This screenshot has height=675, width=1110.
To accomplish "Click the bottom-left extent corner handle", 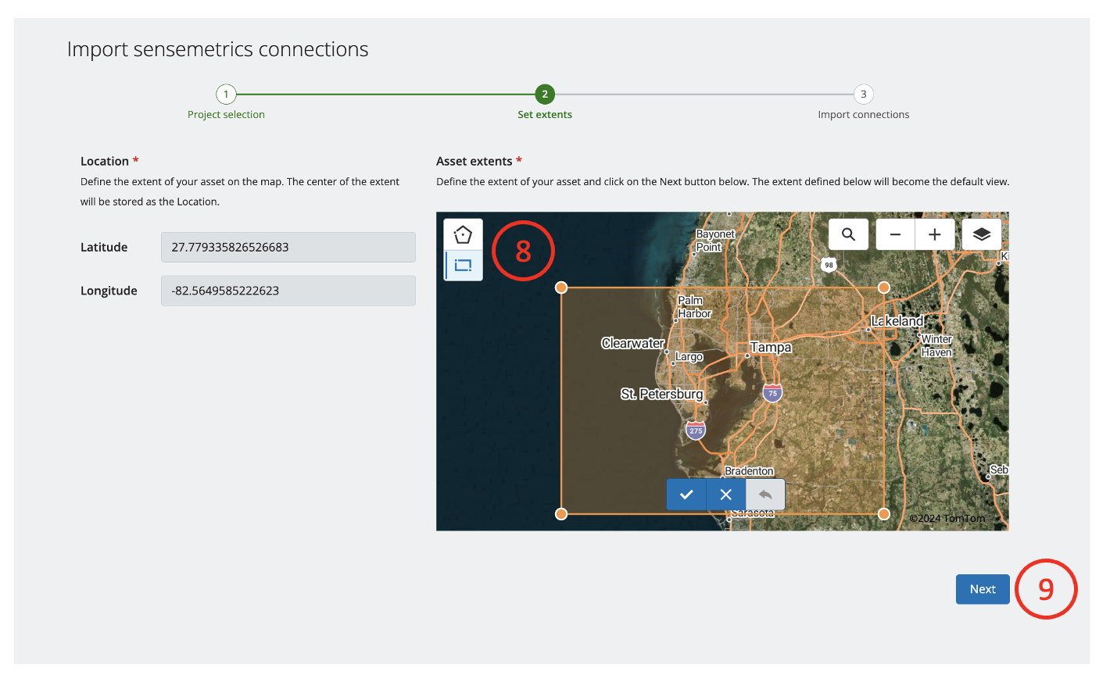I will 561,513.
